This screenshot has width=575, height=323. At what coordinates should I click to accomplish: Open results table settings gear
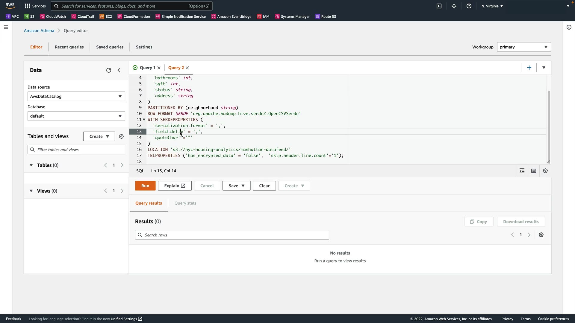[541, 235]
